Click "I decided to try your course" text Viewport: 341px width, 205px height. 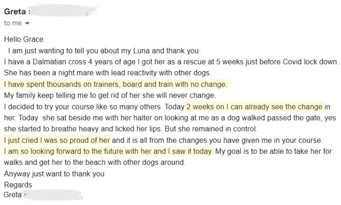coord(82,107)
